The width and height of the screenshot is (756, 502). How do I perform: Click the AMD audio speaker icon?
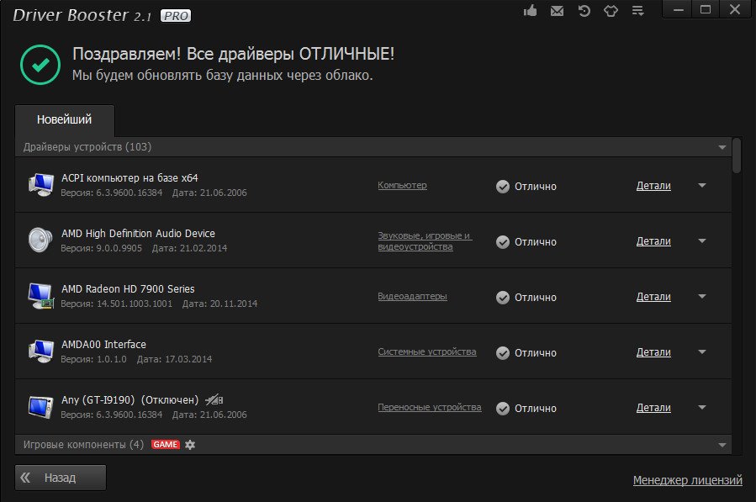pyautogui.click(x=40, y=240)
